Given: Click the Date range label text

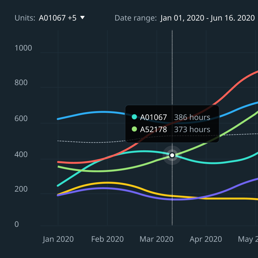Looking at the screenshot, I should (x=136, y=18).
